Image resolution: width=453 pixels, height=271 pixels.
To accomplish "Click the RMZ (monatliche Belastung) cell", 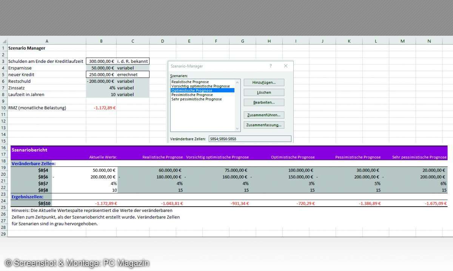I will tap(47, 108).
